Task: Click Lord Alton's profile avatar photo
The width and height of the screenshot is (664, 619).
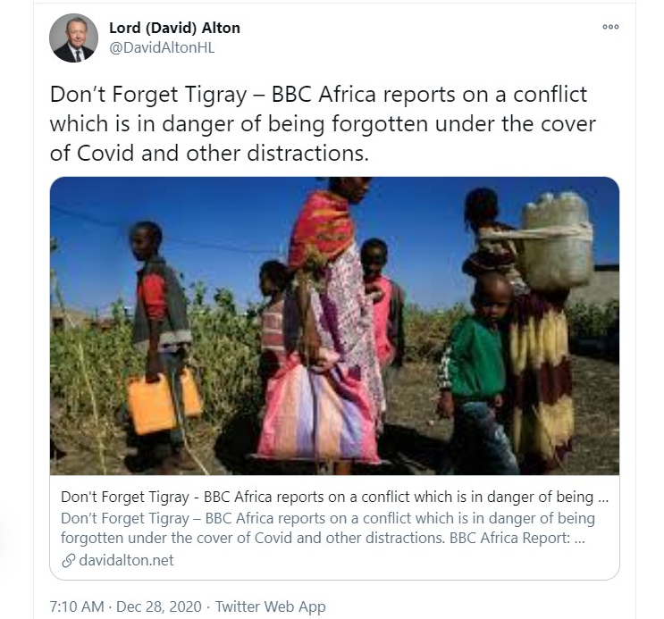Action: click(73, 38)
